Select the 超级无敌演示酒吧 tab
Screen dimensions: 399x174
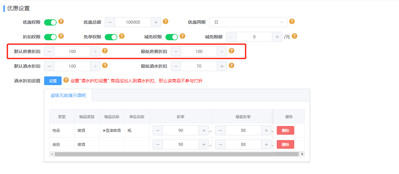click(x=68, y=95)
